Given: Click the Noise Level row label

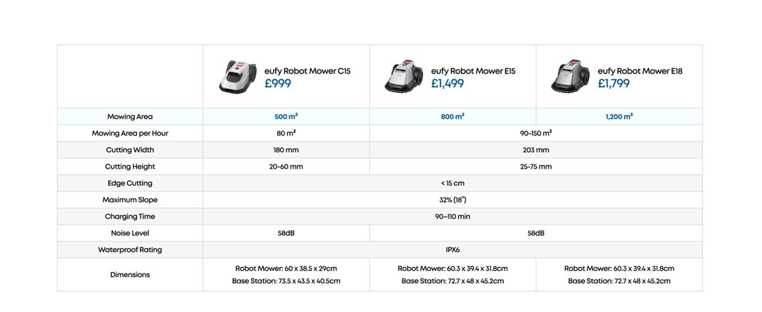Looking at the screenshot, I should [130, 233].
